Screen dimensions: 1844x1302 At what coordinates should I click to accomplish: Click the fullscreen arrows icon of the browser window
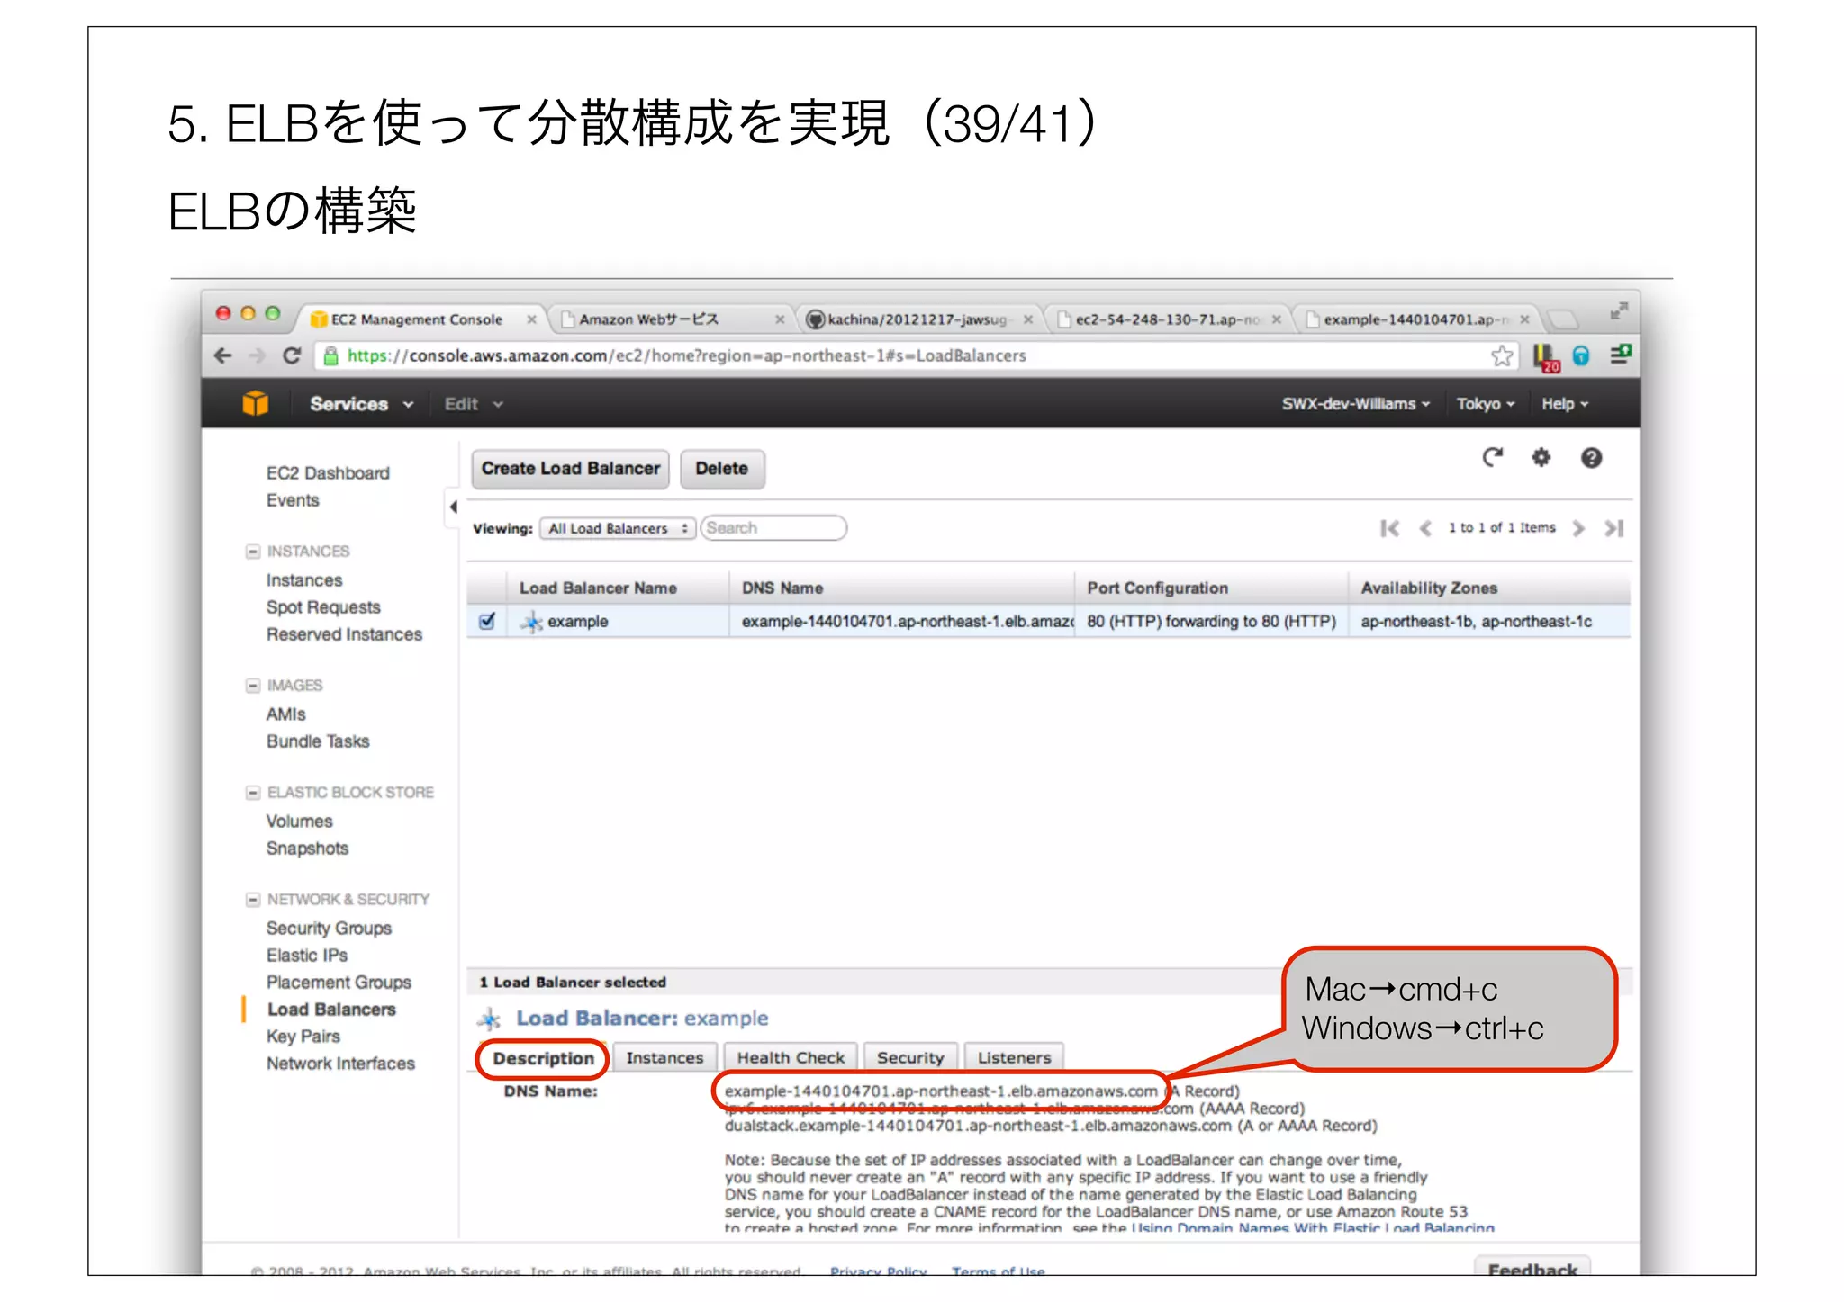coord(1619,311)
